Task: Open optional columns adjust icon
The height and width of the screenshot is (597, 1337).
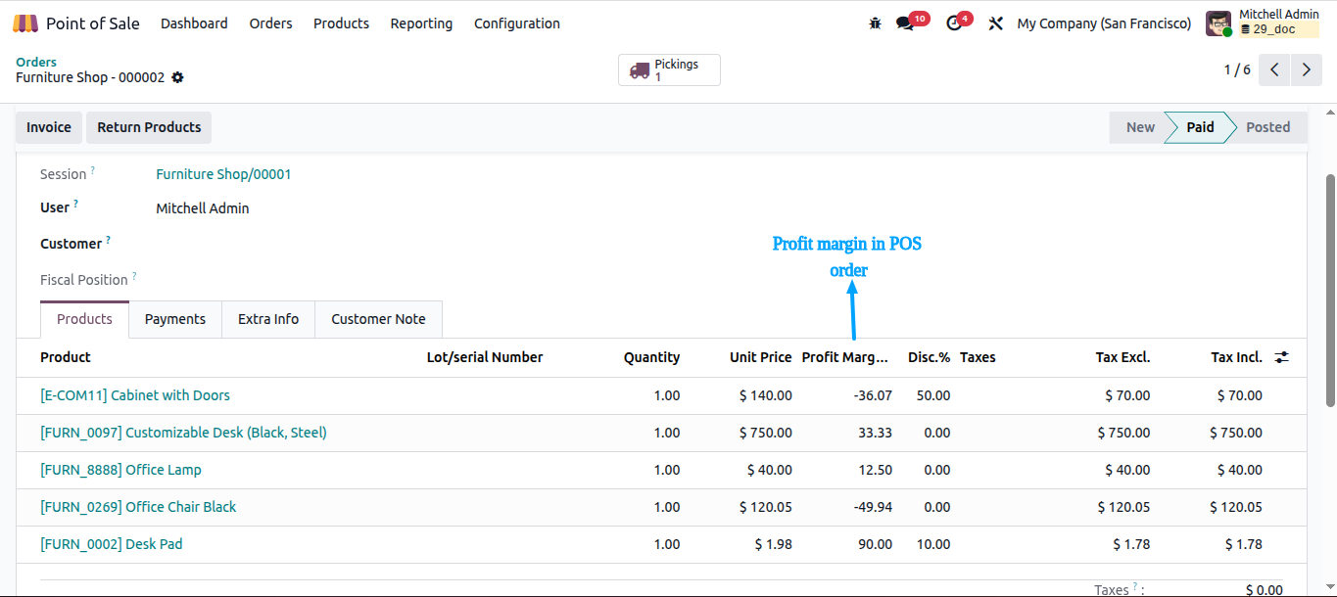Action: pyautogui.click(x=1281, y=358)
